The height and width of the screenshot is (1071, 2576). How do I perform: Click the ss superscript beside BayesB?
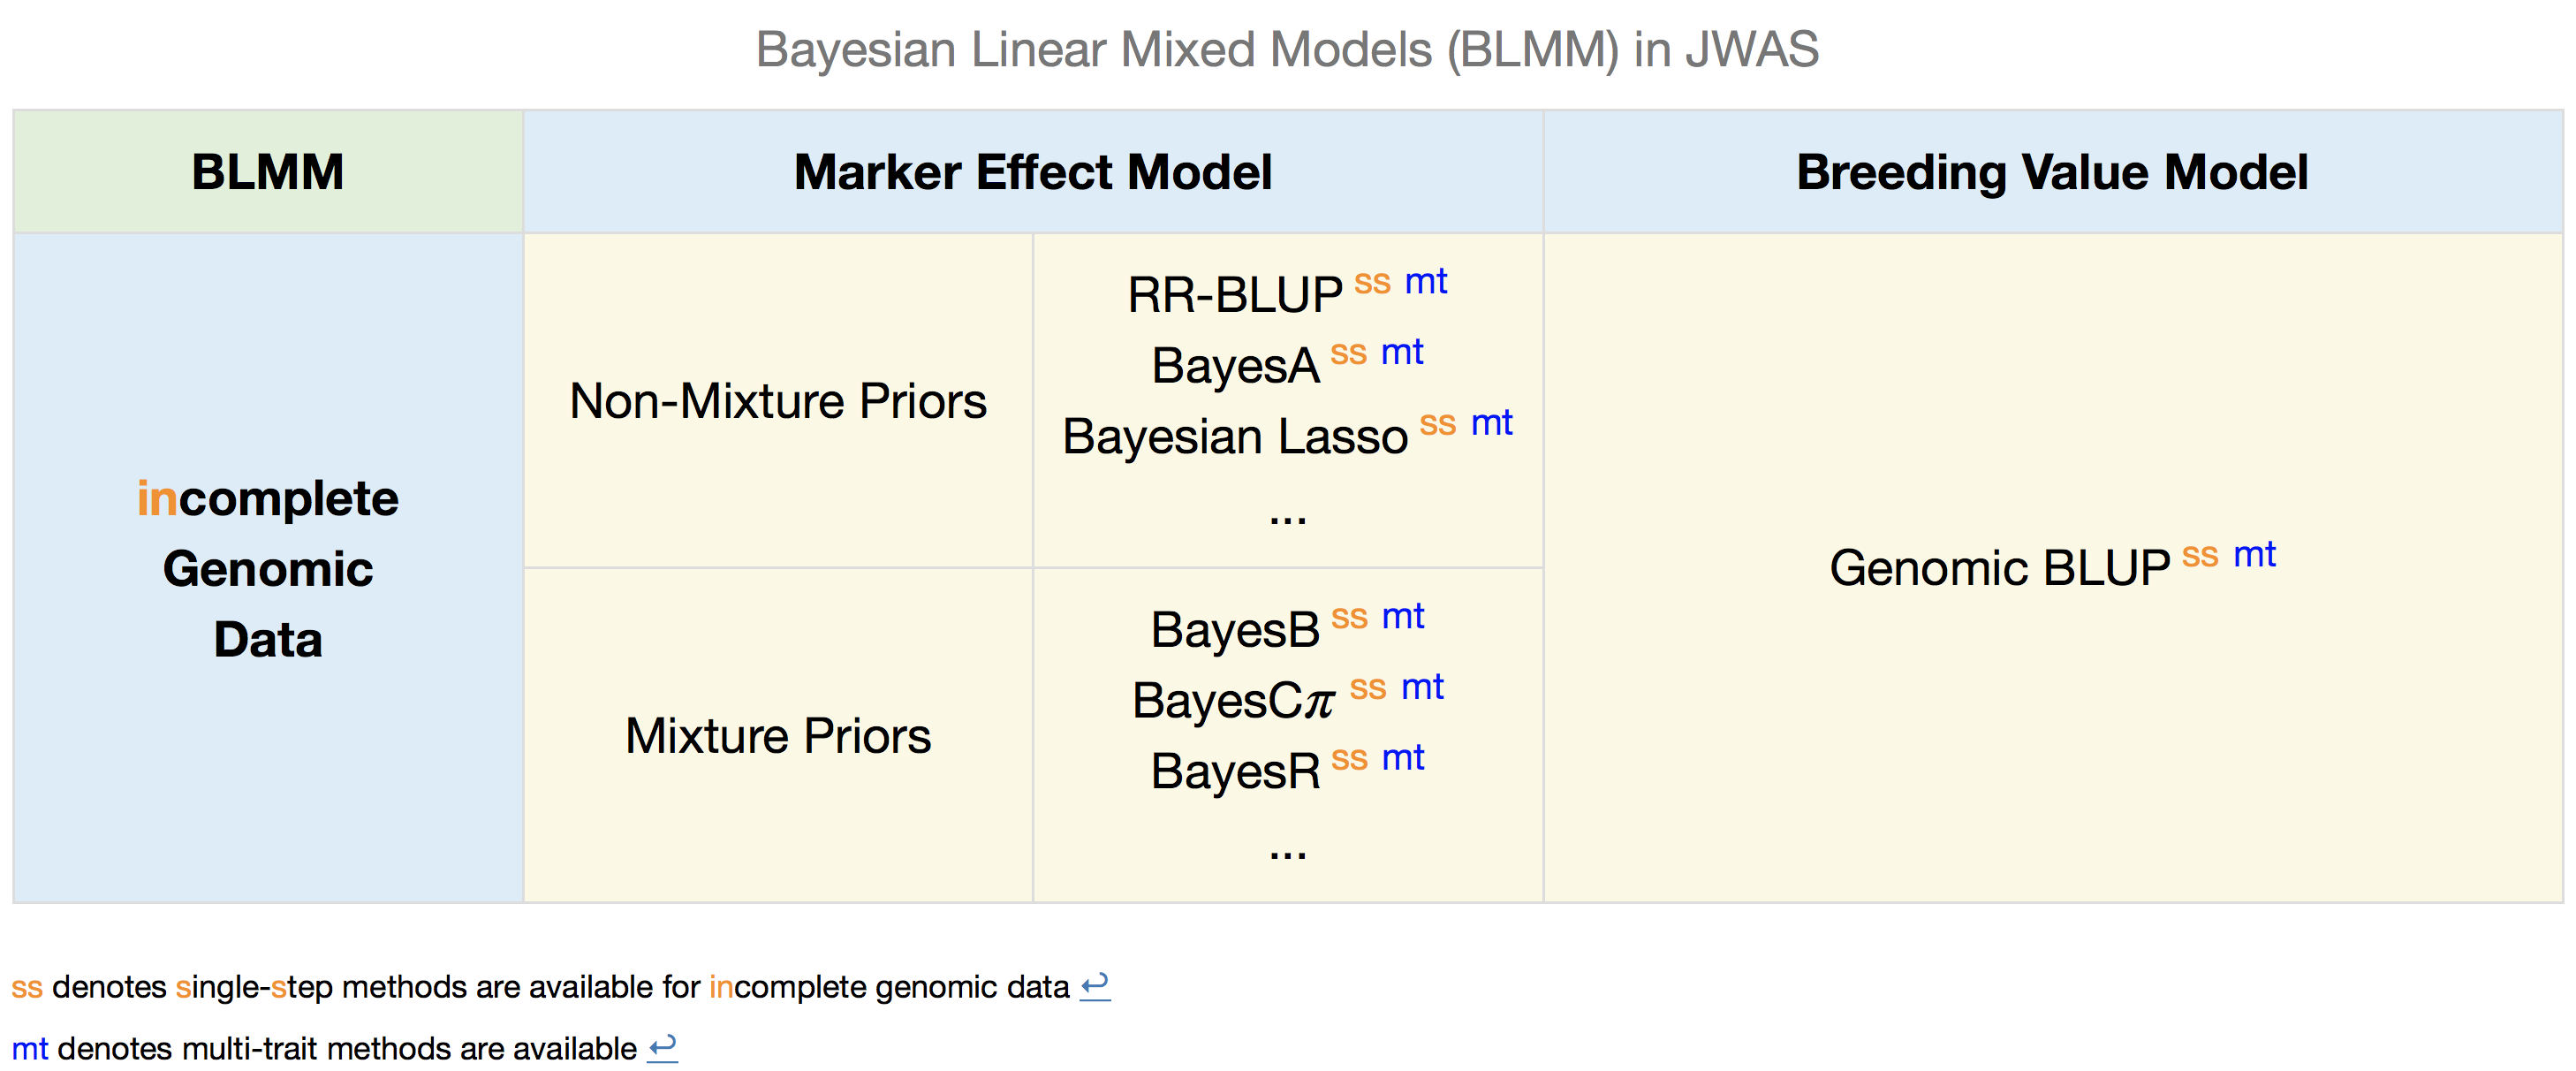[x=1349, y=618]
